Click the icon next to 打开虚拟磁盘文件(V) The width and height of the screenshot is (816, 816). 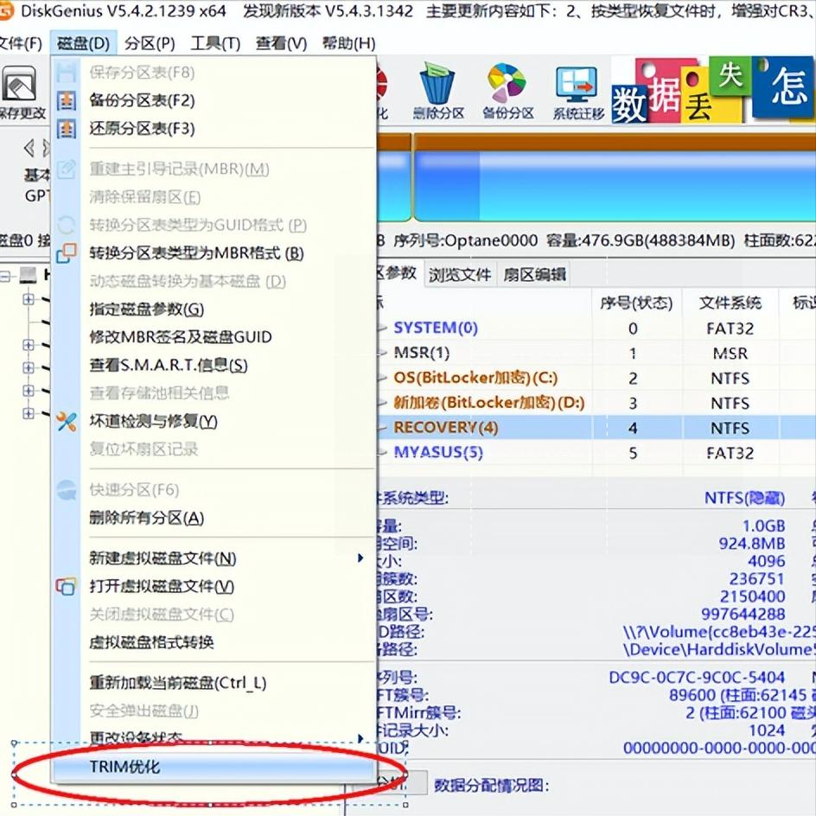tap(66, 585)
